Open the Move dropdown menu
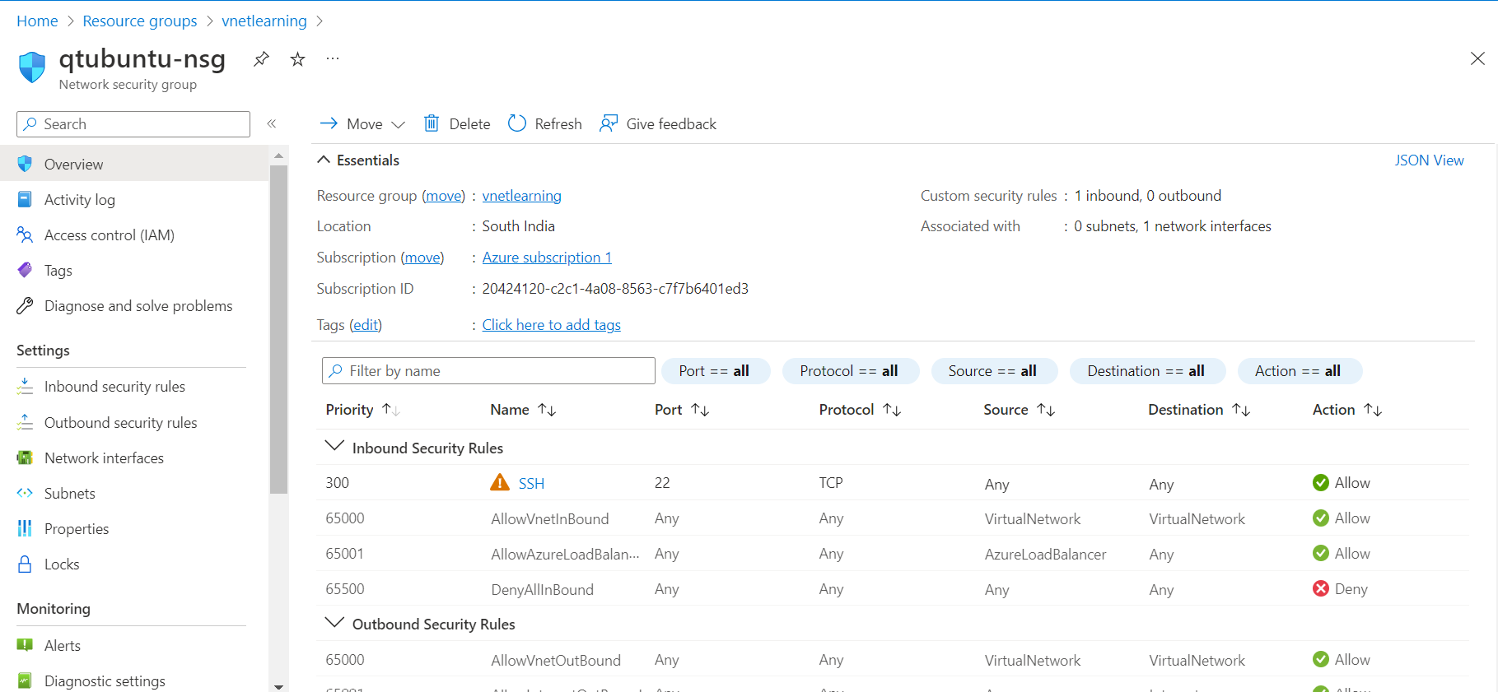Screen dimensions: 1498x692 (x=362, y=123)
